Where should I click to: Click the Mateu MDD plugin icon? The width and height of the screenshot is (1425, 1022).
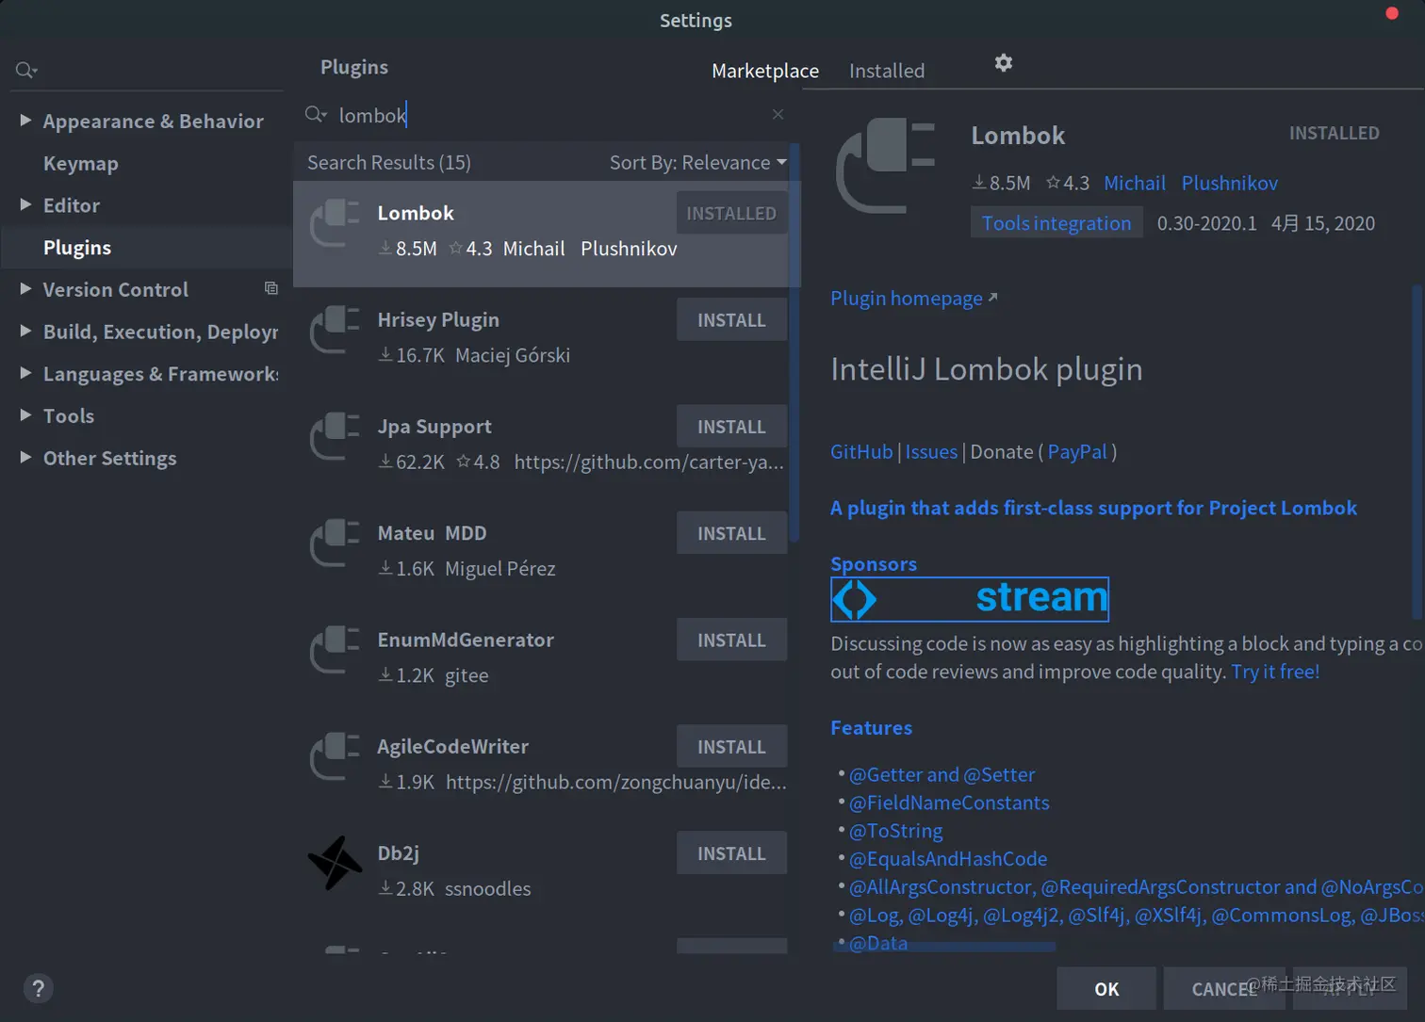(x=336, y=543)
